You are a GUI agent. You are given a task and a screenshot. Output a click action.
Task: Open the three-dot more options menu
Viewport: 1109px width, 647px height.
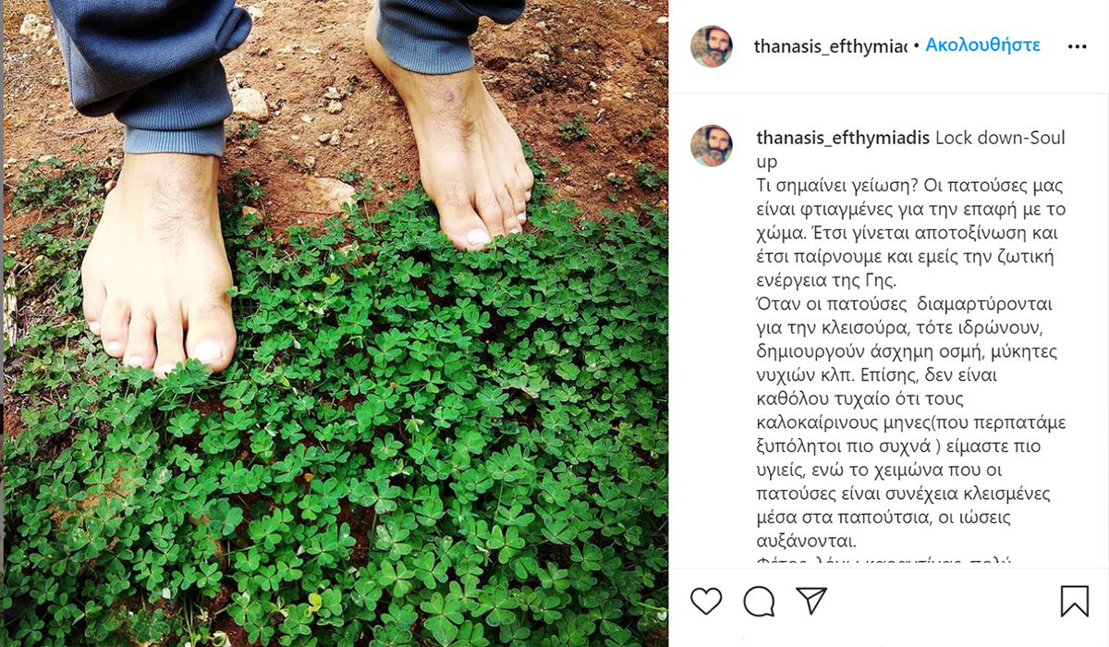pyautogui.click(x=1077, y=46)
